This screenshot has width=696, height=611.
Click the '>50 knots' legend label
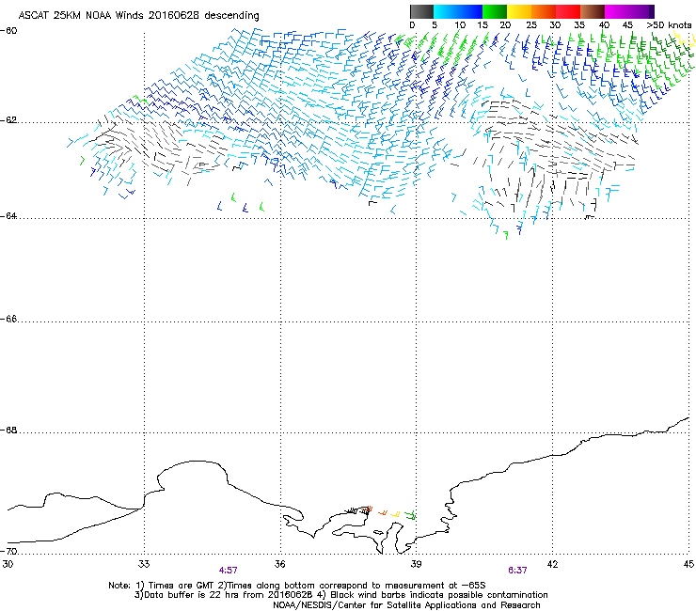(669, 24)
